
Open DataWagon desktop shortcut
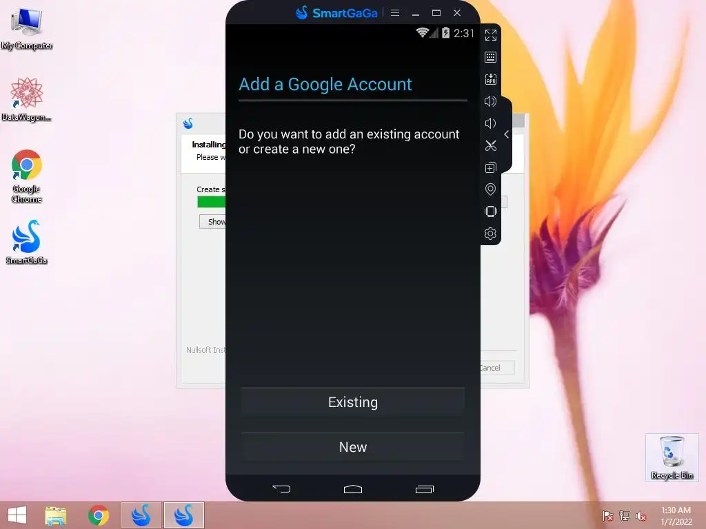tap(27, 99)
